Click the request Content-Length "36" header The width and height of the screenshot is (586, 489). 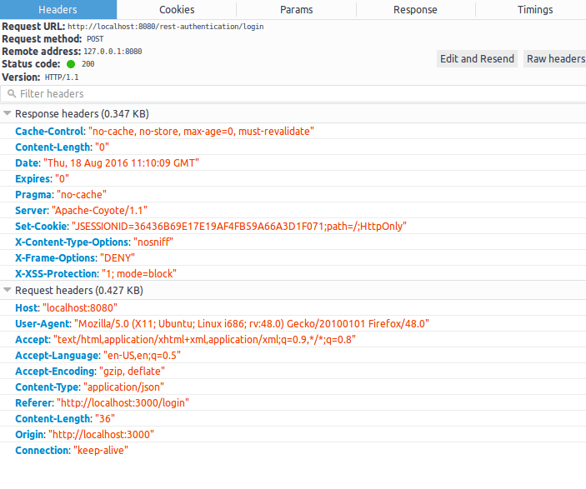point(293,418)
